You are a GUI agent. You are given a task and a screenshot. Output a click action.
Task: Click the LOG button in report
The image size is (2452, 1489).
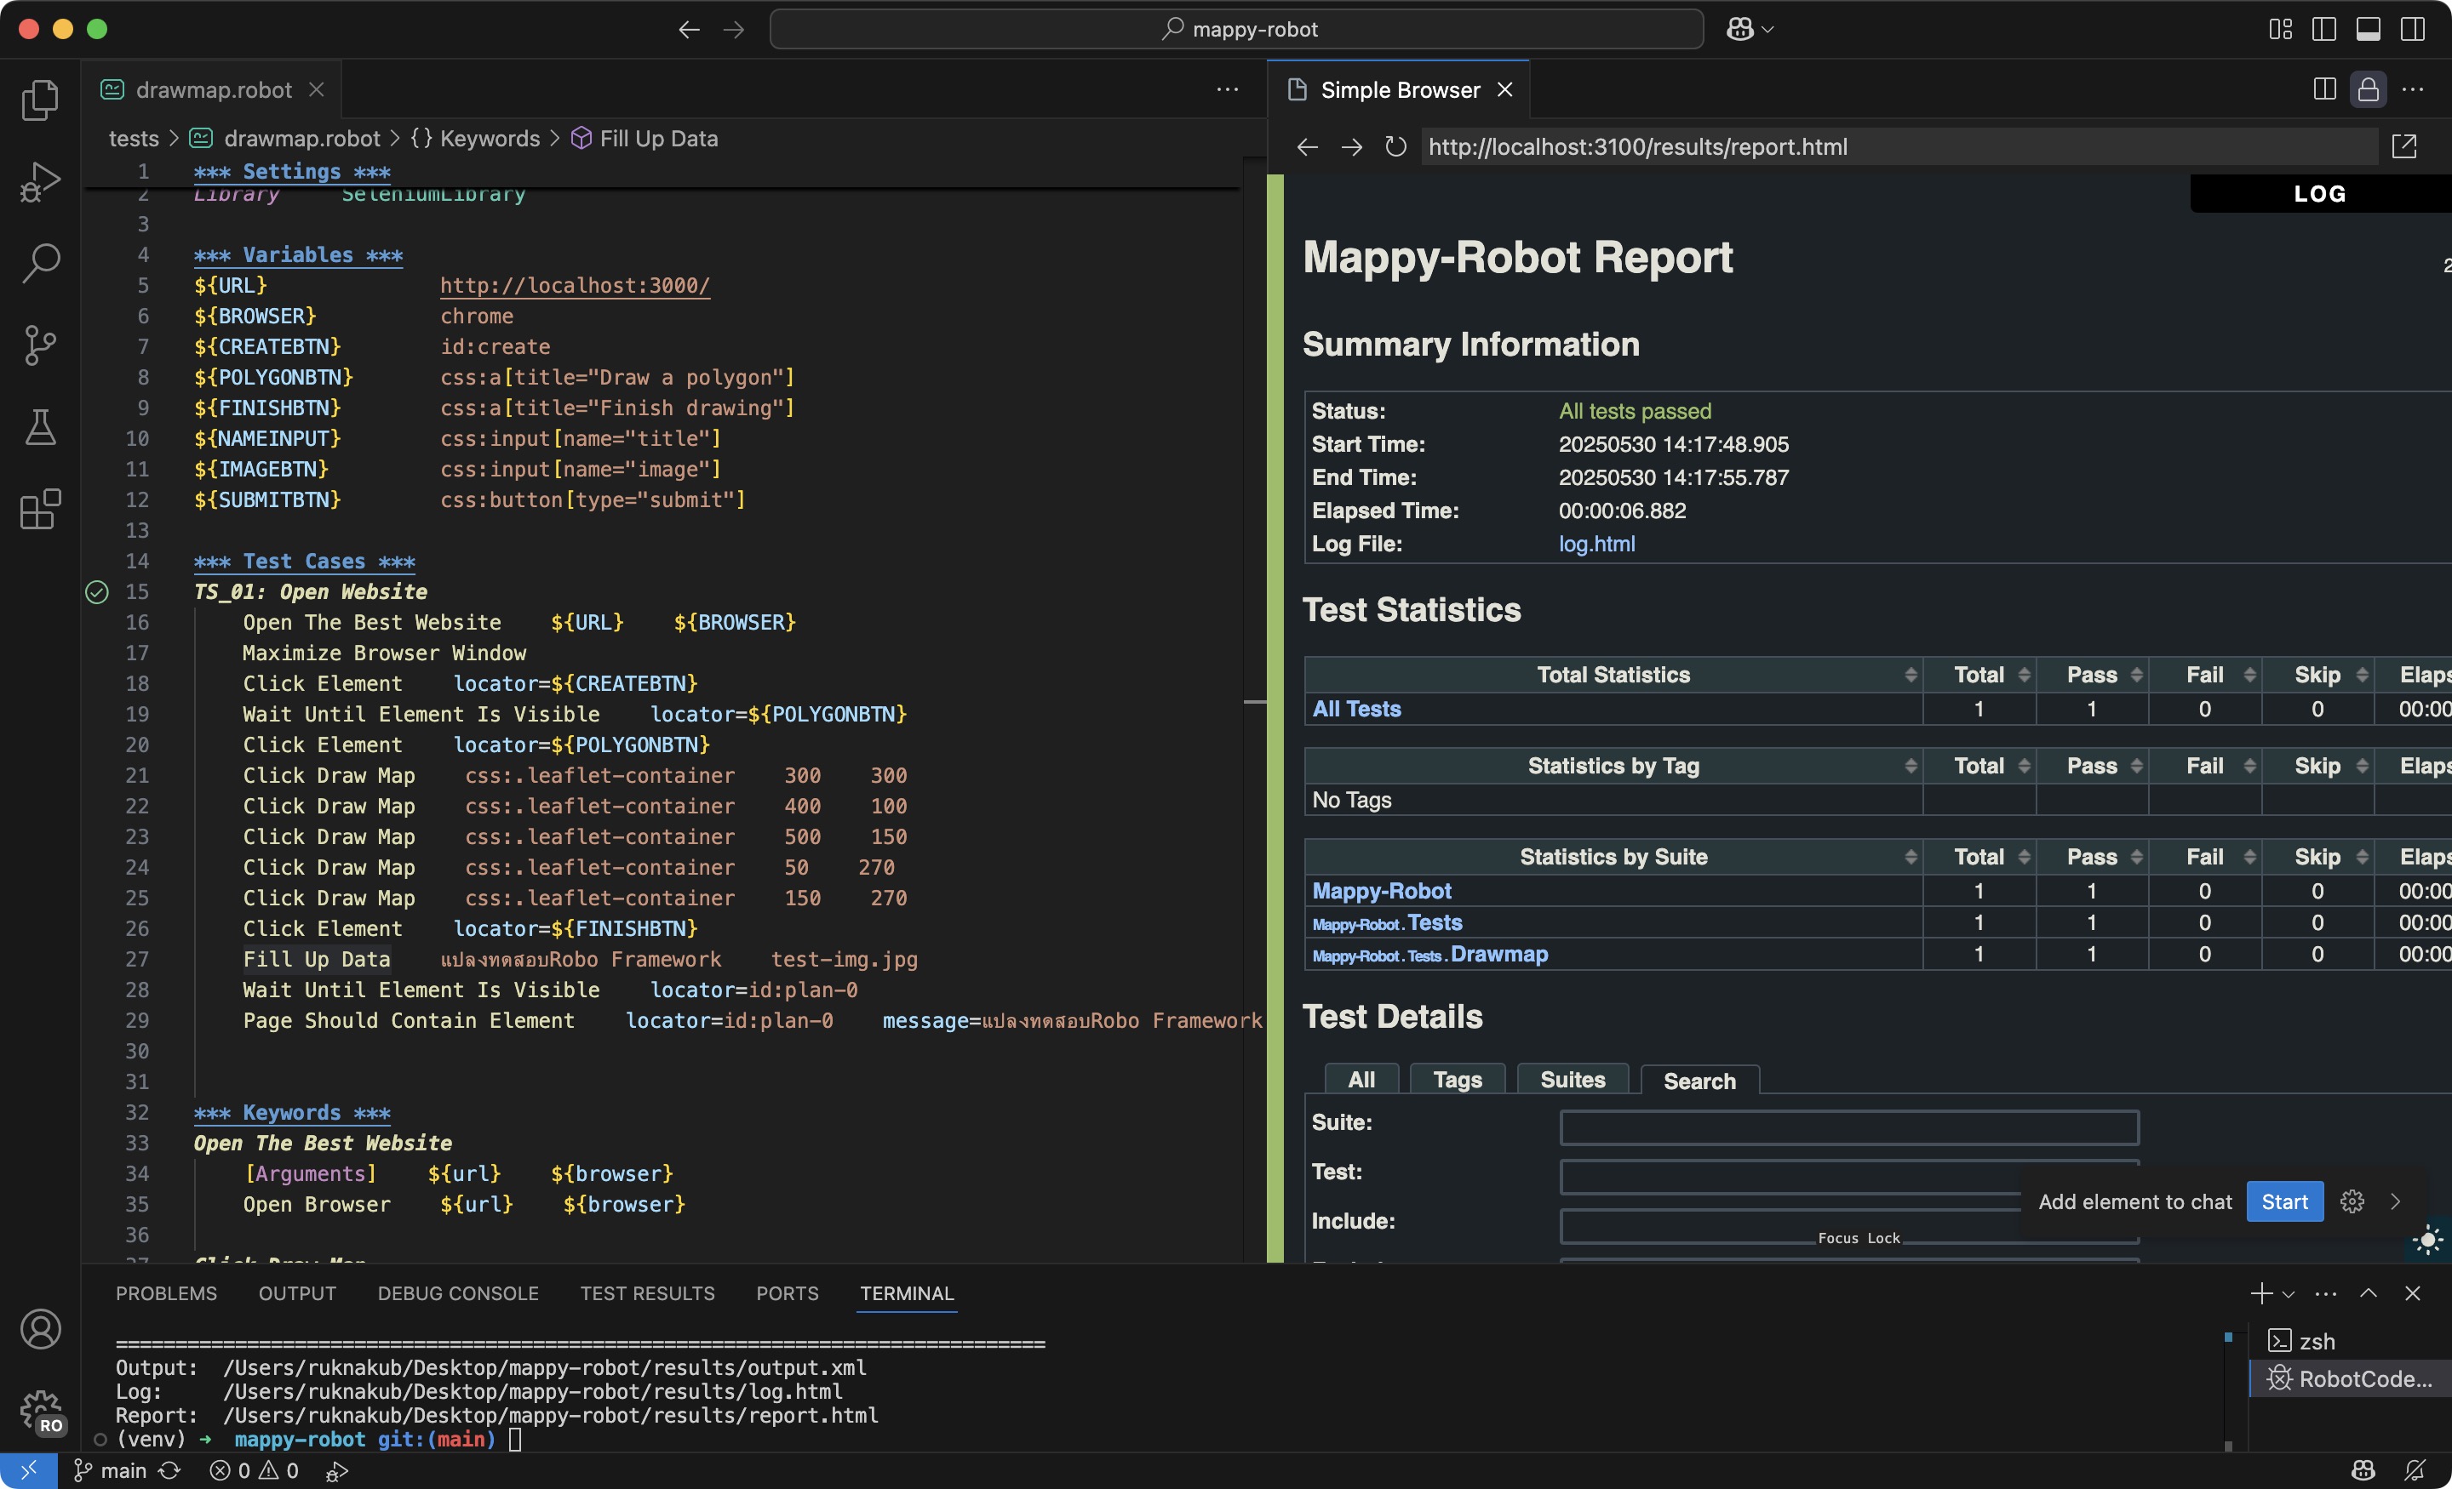tap(2320, 194)
